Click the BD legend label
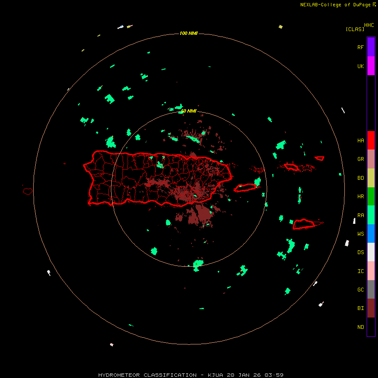 [360, 178]
